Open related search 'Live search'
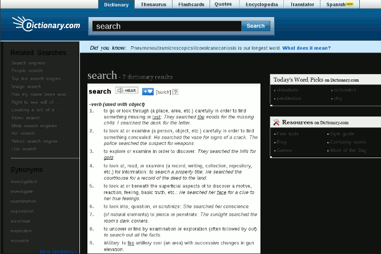Image resolution: width=381 pixels, height=254 pixels. [23, 149]
